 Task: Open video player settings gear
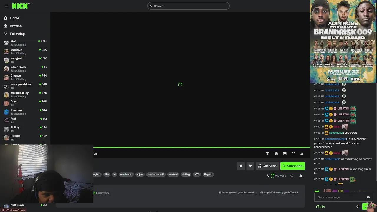pyautogui.click(x=302, y=154)
